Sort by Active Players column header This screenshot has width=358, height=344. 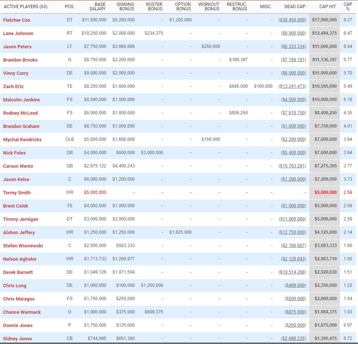[x=25, y=7]
